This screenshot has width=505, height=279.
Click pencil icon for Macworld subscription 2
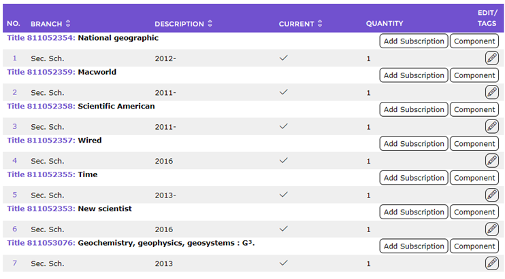(x=492, y=92)
